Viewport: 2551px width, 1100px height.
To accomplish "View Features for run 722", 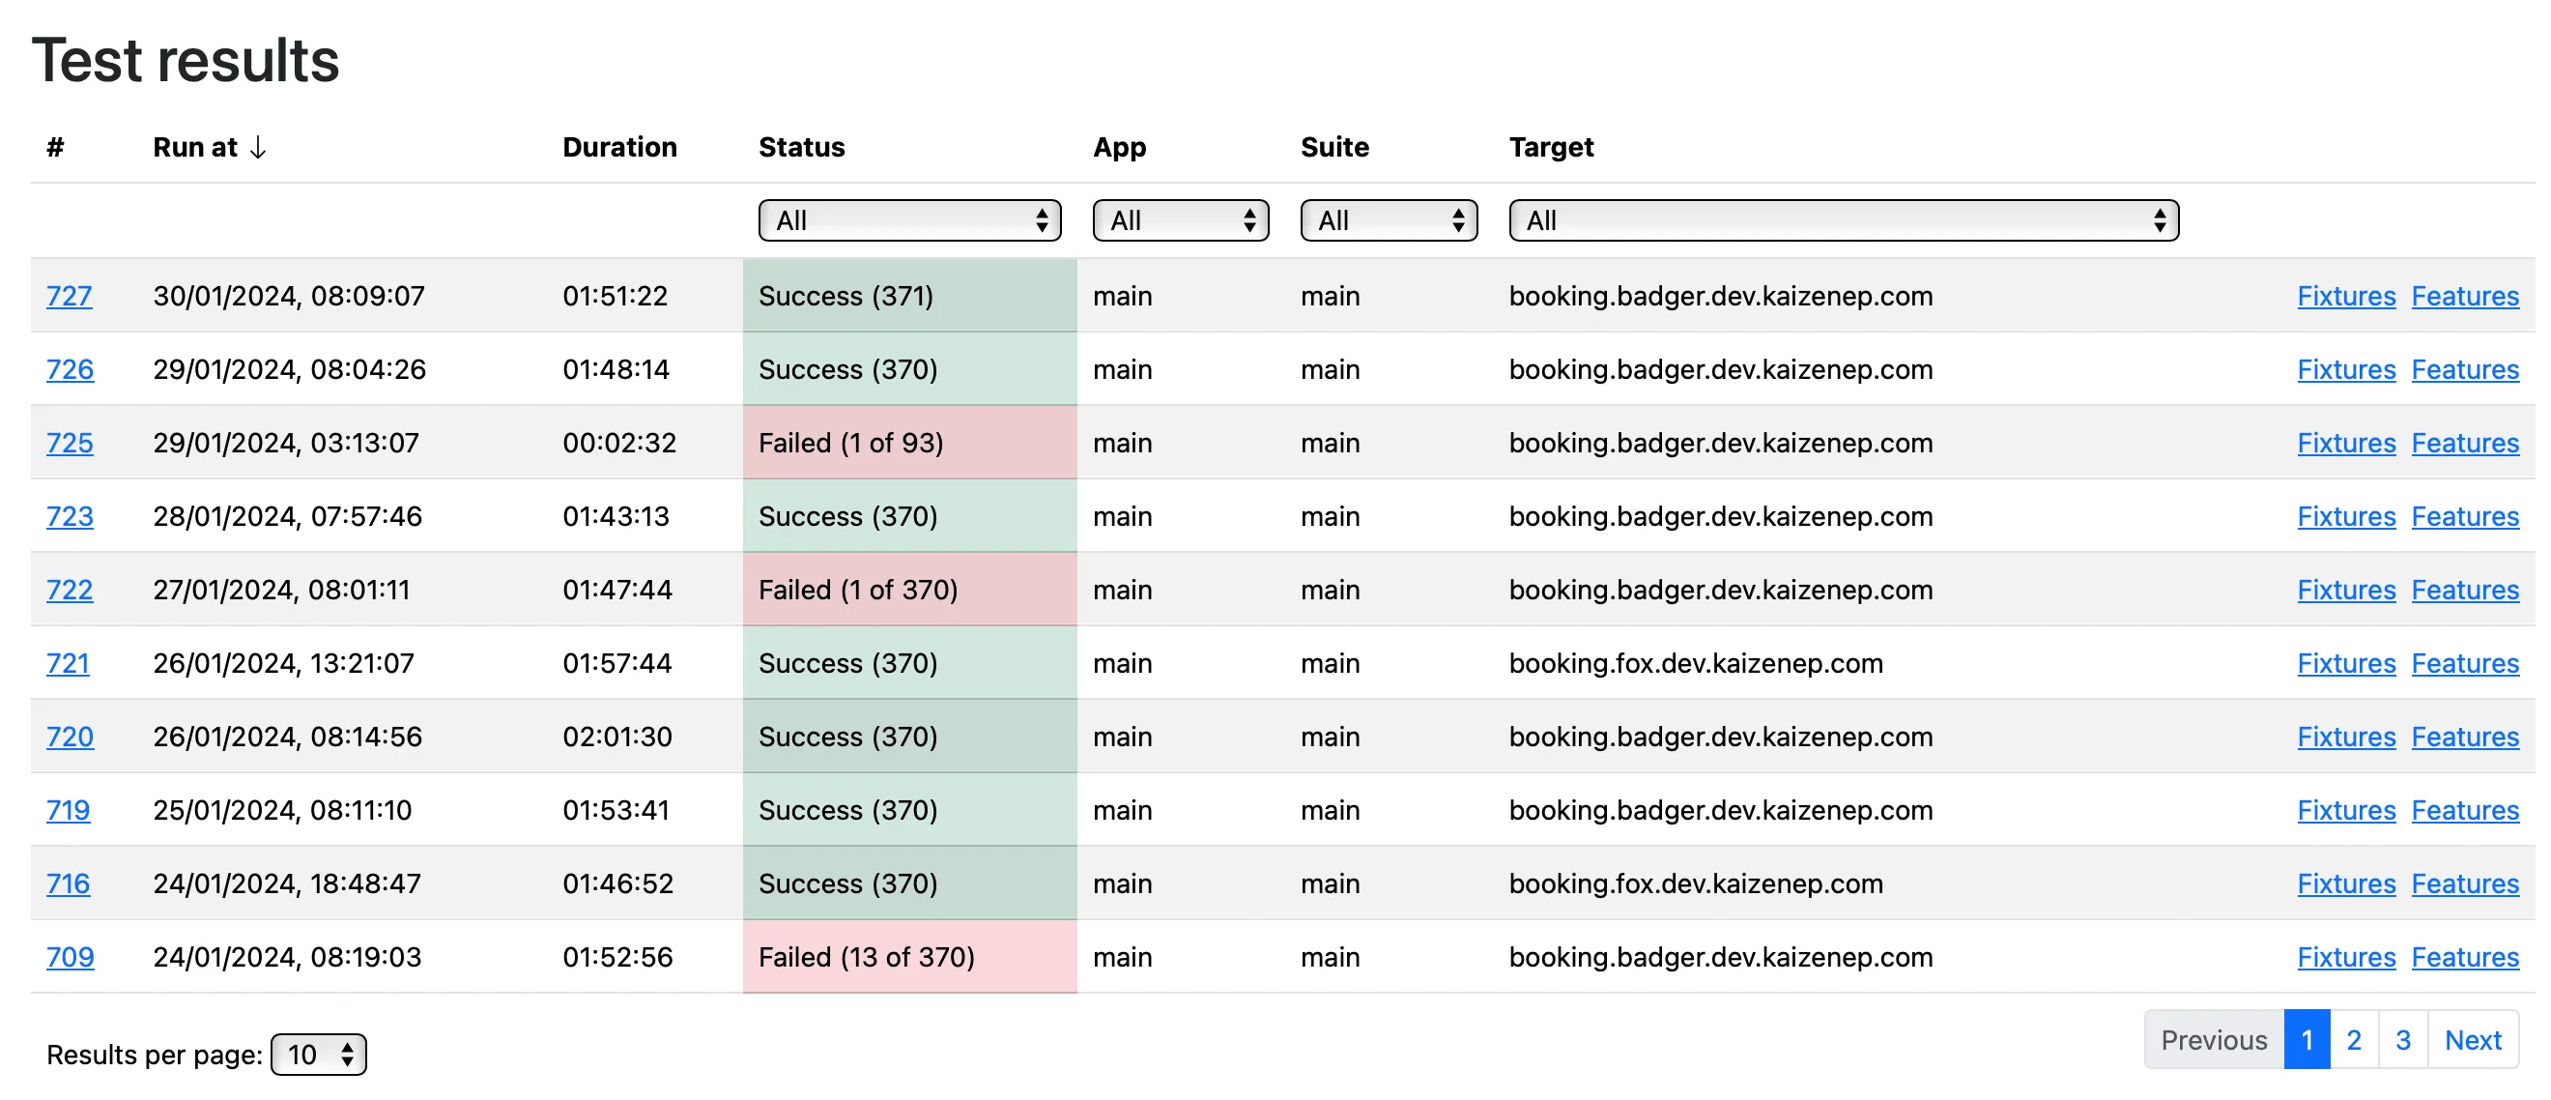I will tap(2466, 590).
